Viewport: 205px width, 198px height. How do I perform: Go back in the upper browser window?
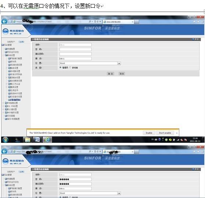[x=4, y=21]
